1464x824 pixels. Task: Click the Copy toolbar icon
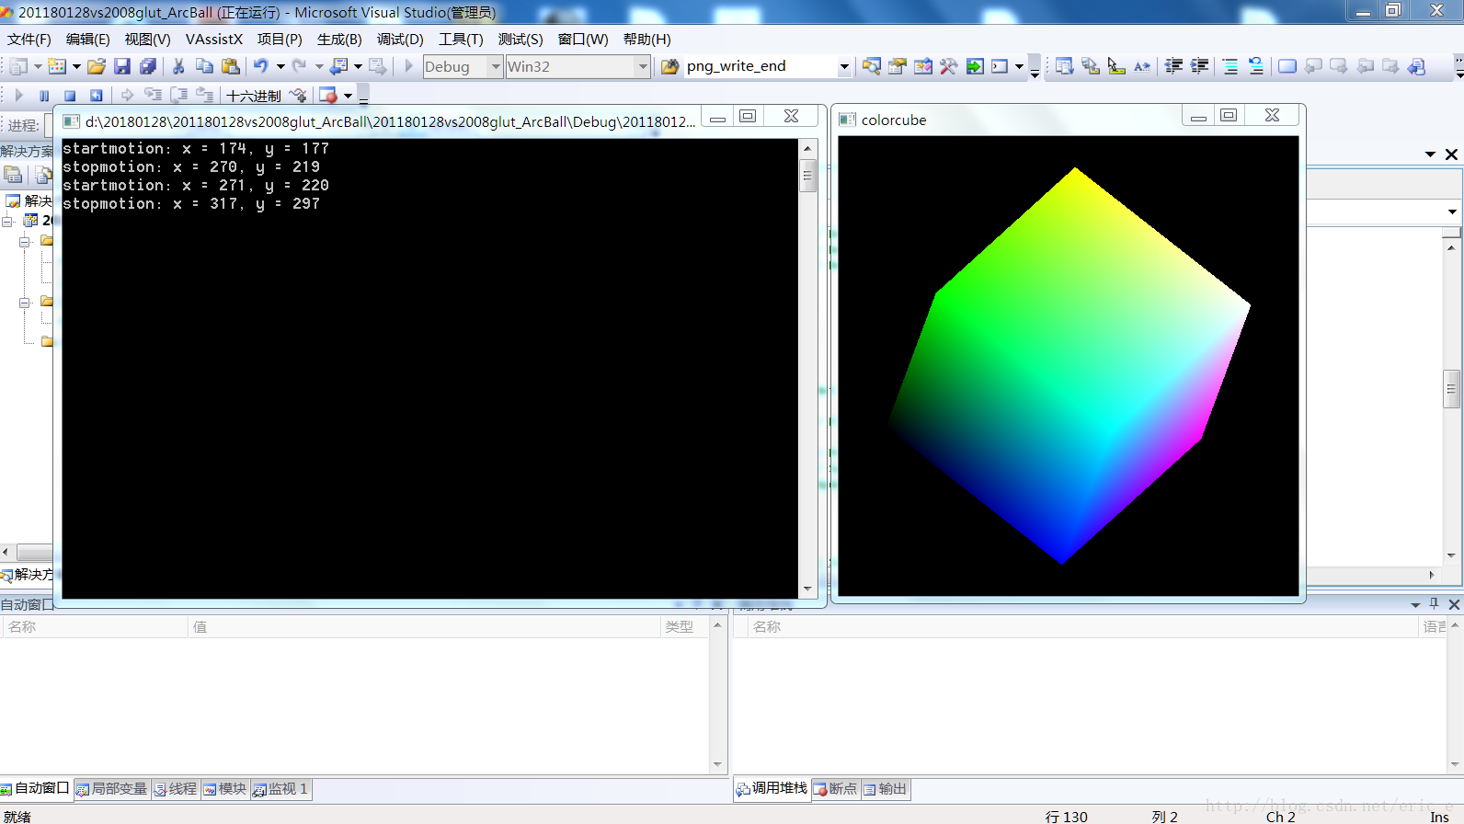204,66
